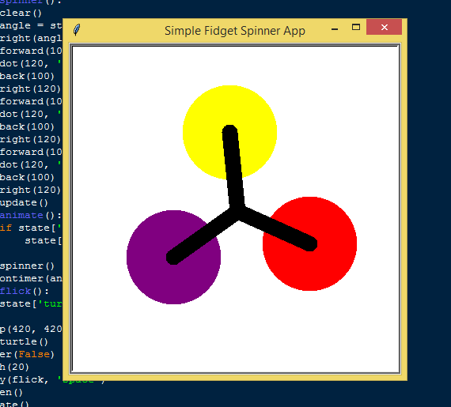
Task: Click the 'angle = st' code line
Action: click(31, 25)
